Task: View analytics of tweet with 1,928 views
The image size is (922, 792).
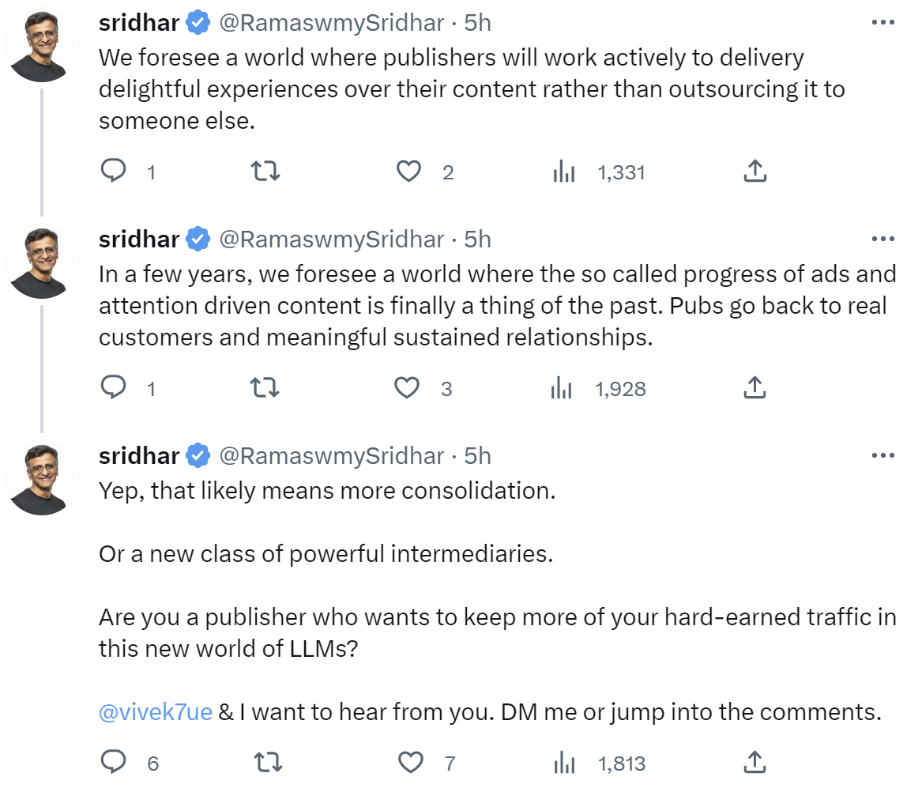Action: click(562, 388)
